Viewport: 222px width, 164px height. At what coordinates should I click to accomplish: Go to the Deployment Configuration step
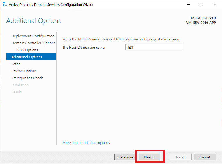pos(33,36)
